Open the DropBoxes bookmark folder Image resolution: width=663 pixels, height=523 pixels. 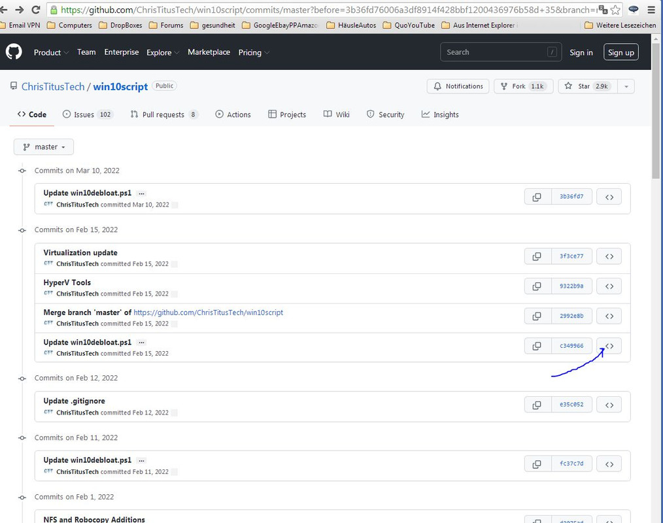click(120, 25)
